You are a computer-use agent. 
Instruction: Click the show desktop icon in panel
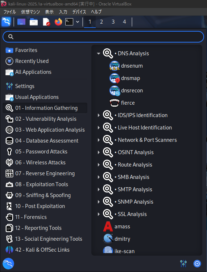coord(21,22)
